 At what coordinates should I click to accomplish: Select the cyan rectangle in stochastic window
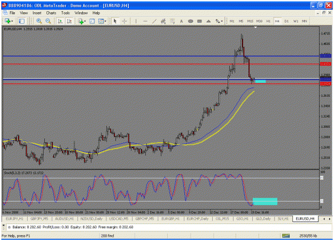(x=265, y=202)
